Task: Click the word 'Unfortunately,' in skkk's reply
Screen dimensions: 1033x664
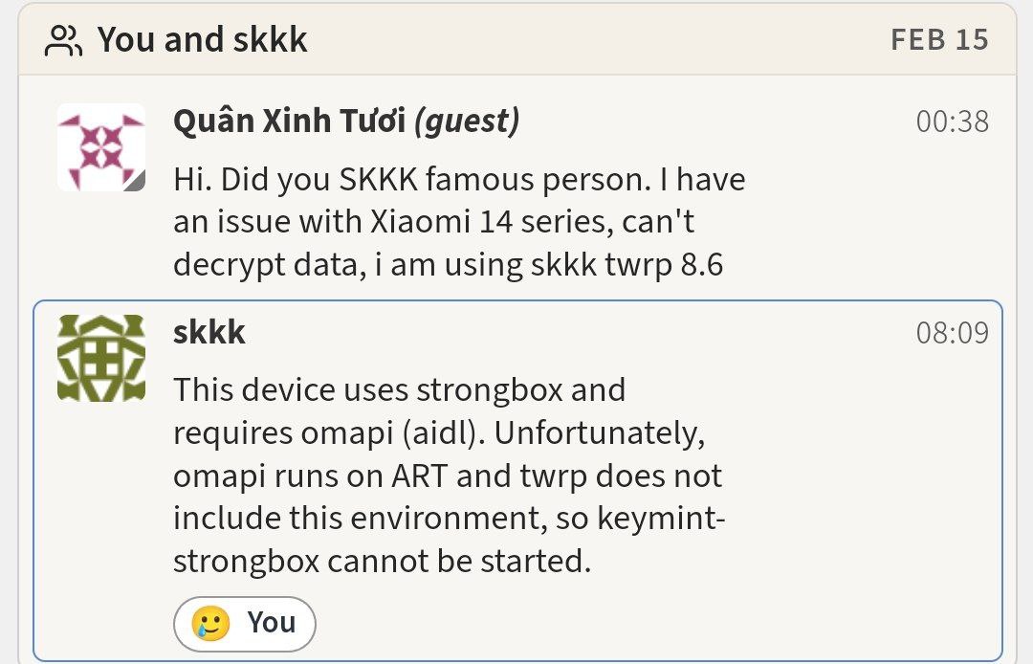Action: pos(600,434)
